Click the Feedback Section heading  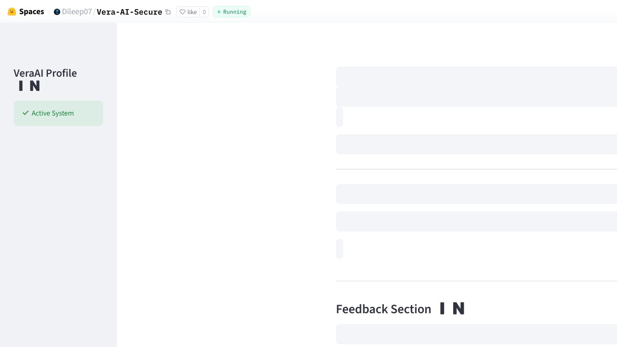click(383, 309)
